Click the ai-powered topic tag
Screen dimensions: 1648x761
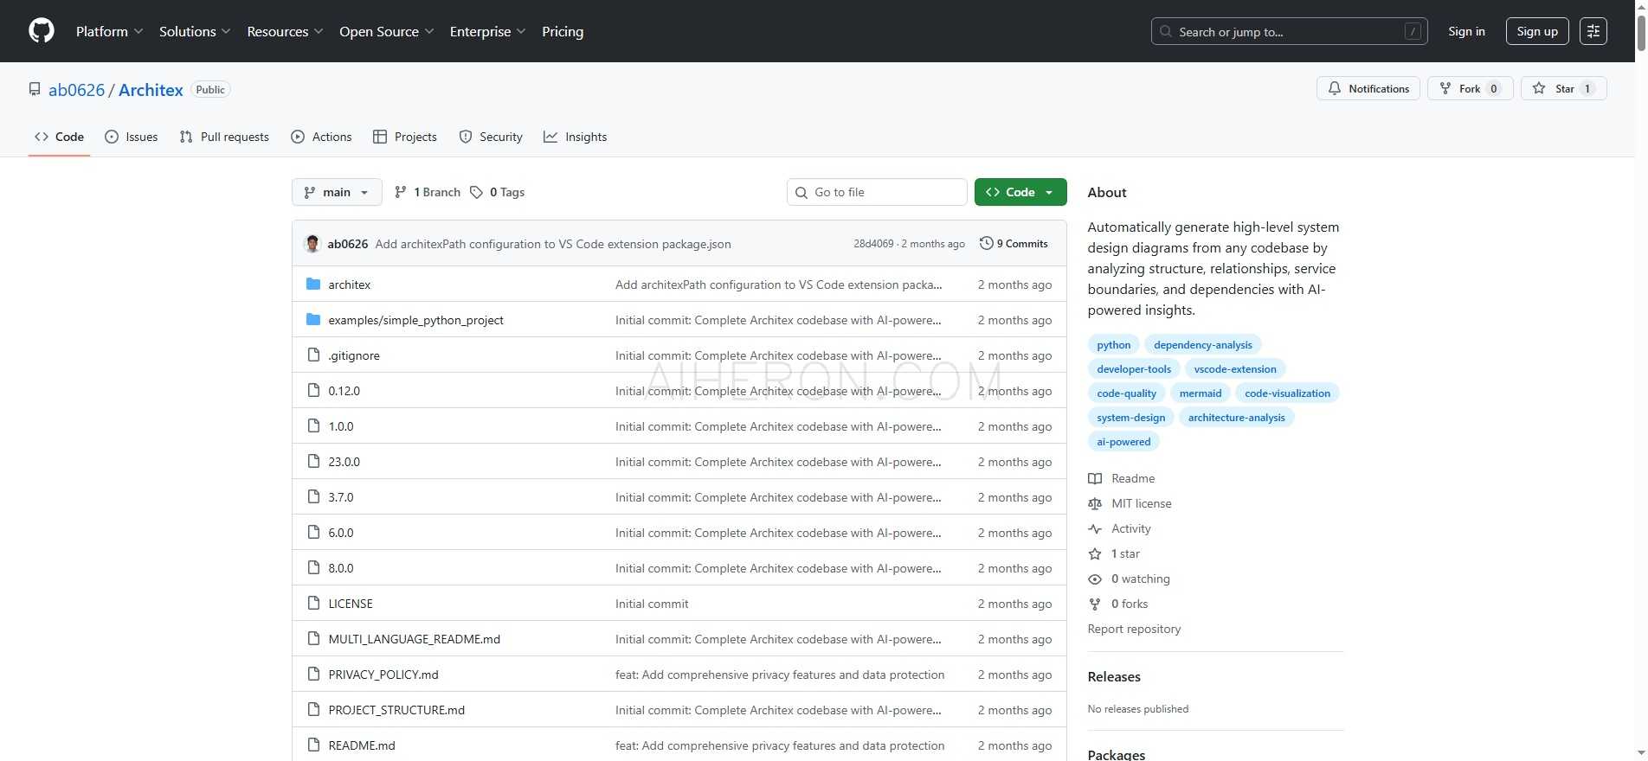coord(1123,442)
